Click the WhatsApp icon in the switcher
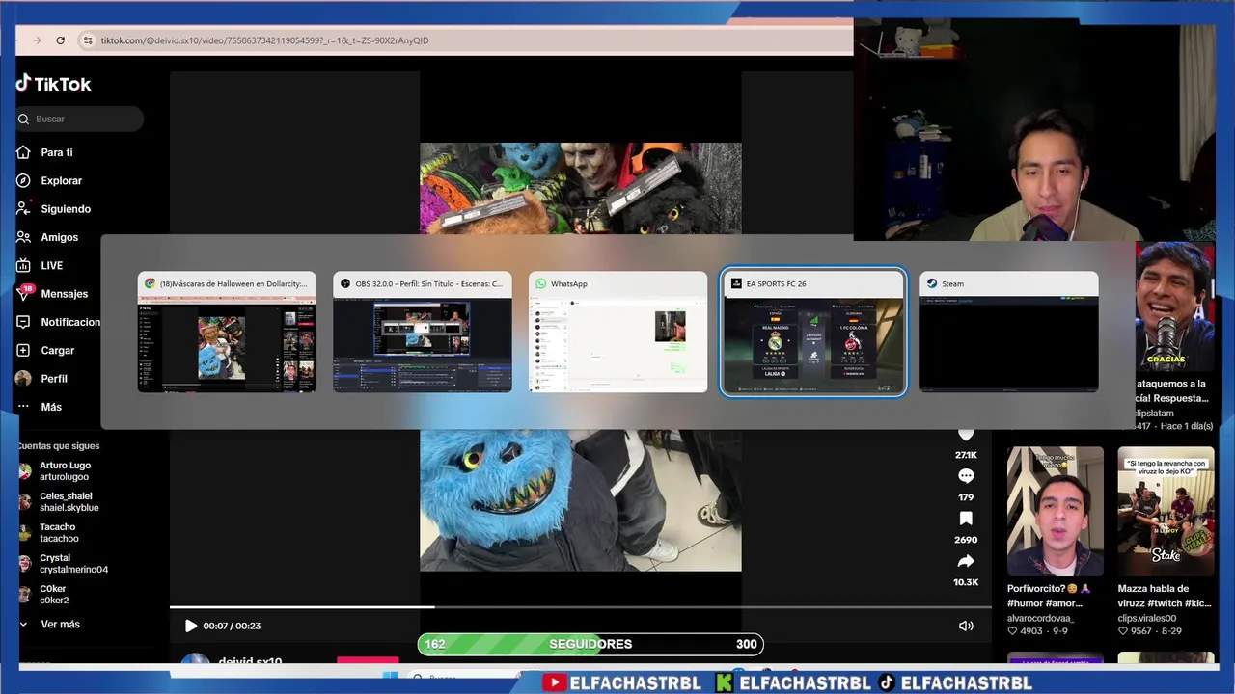 (x=541, y=283)
